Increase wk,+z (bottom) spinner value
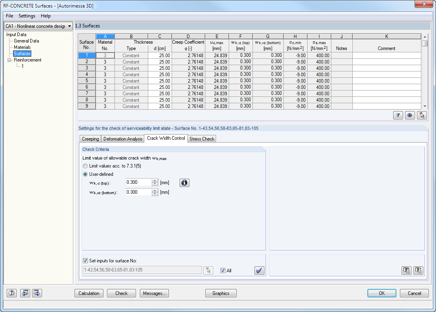 155,190
